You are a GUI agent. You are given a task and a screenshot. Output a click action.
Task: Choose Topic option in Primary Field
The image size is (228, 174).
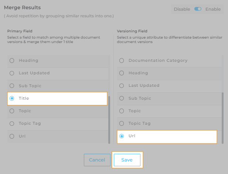[12, 111]
